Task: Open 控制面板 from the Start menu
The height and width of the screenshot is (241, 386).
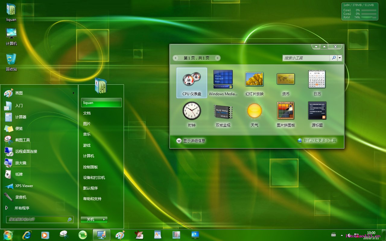Action: tap(90, 167)
